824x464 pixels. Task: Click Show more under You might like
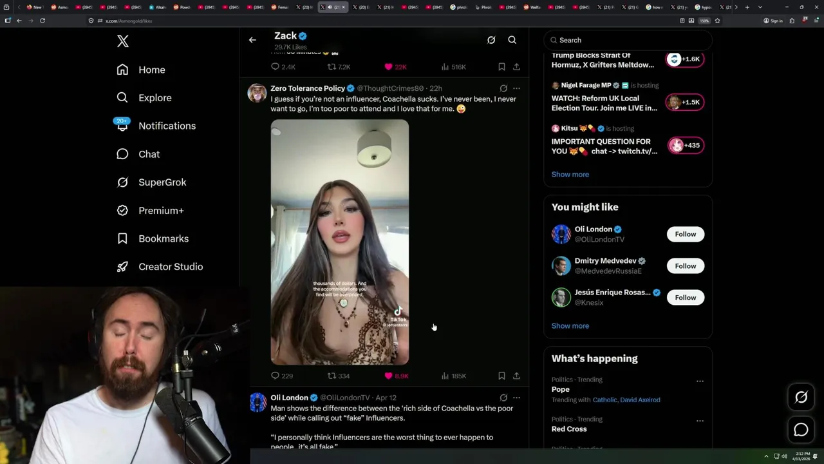click(x=570, y=326)
